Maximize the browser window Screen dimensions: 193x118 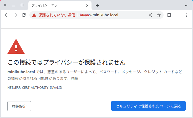(x=22, y=5)
